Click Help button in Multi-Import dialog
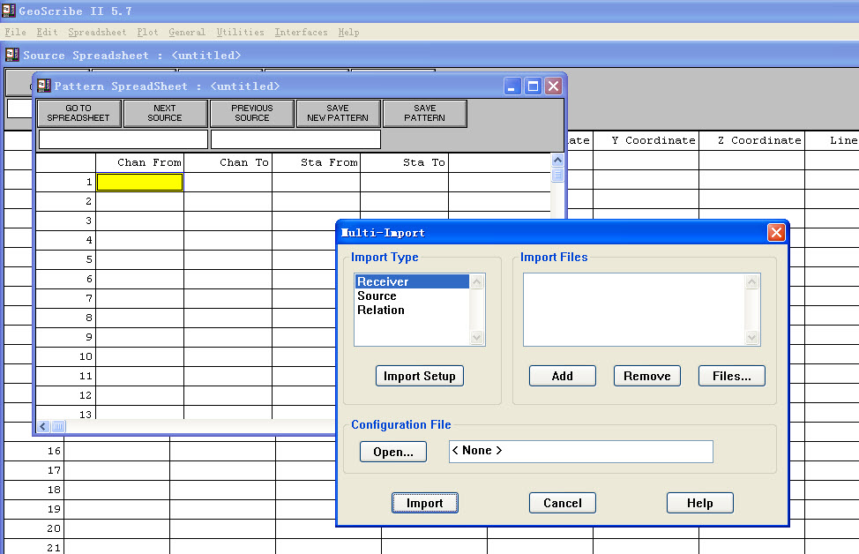Viewport: 859px width, 554px height. pyautogui.click(x=700, y=503)
